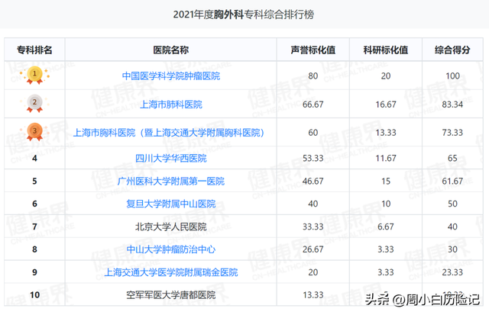
Task: Click research value 20 in row 1
Action: tap(386, 76)
